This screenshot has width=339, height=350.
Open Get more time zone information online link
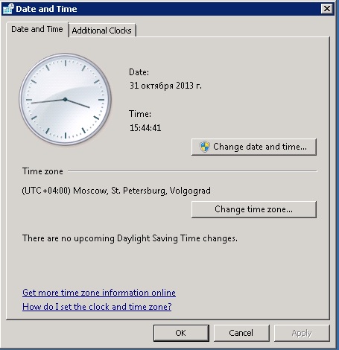[x=99, y=293]
